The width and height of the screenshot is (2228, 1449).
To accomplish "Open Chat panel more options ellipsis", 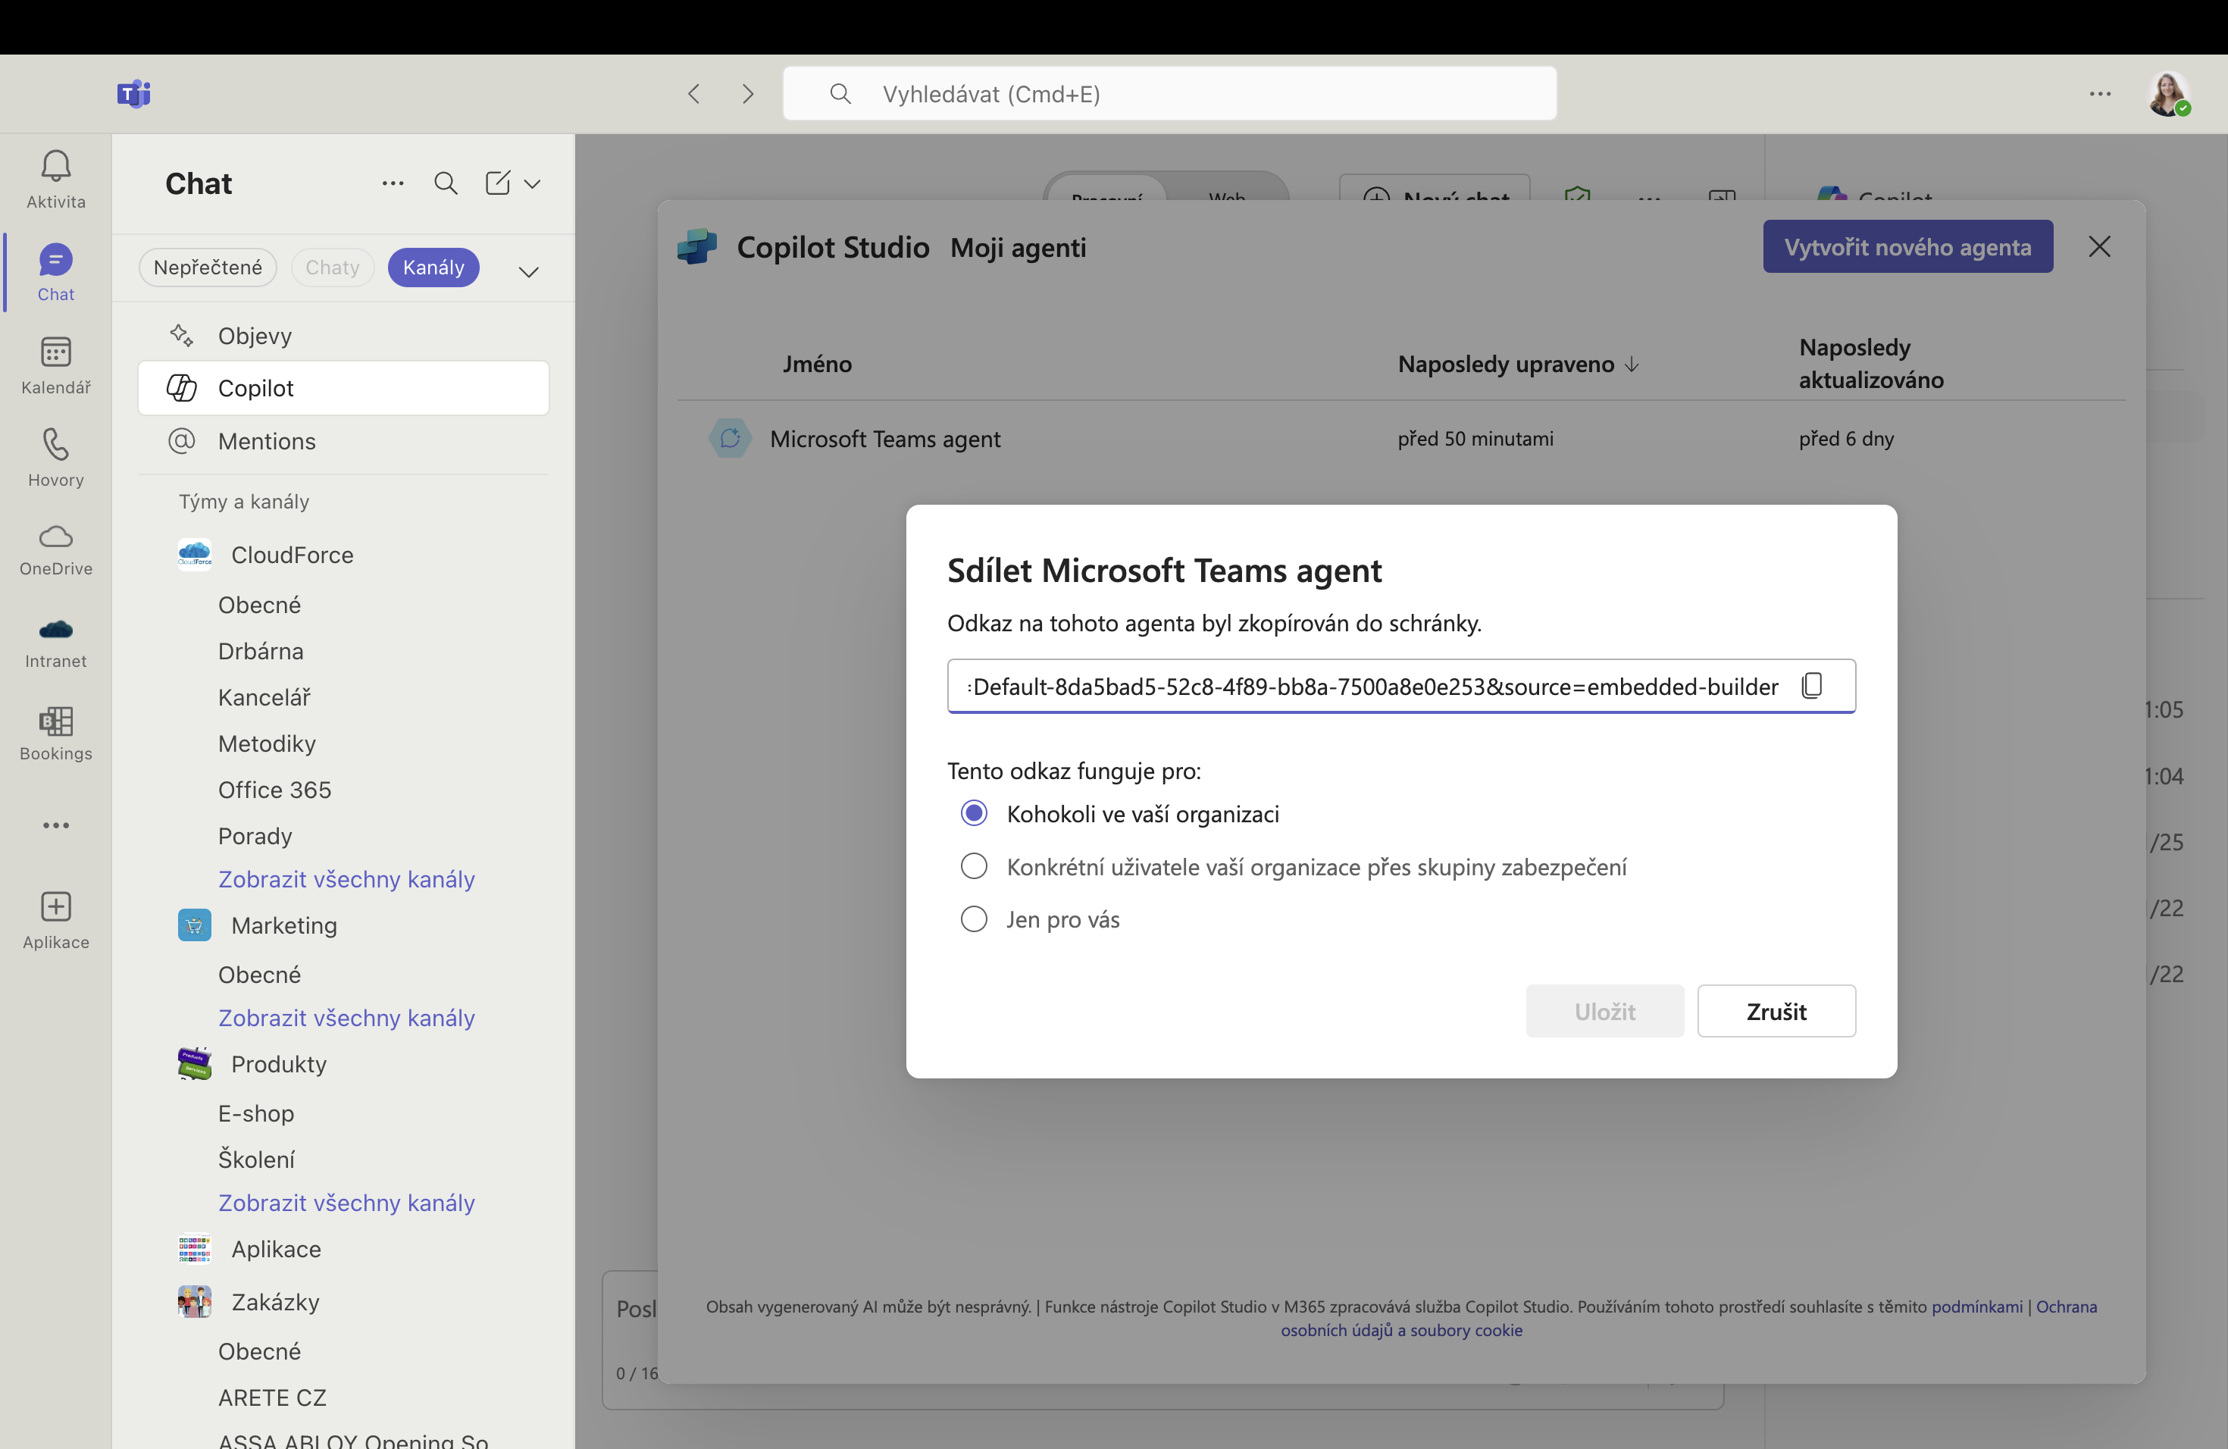I will (x=393, y=183).
